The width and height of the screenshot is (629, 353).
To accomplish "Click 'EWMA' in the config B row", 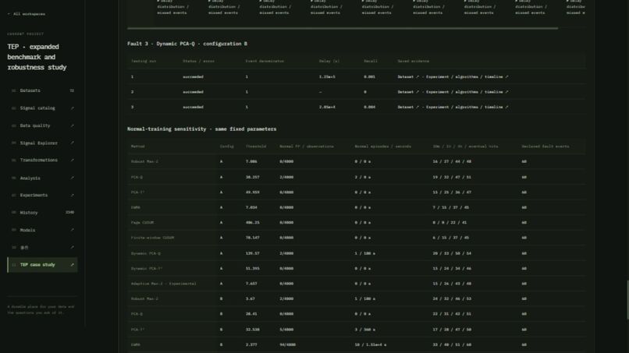I will [x=136, y=344].
